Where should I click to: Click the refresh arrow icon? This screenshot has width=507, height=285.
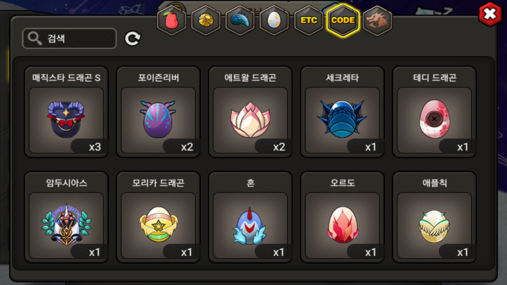pyautogui.click(x=133, y=39)
